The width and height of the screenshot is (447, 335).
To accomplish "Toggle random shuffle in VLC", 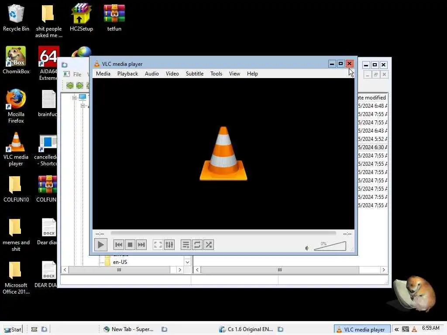I will (x=209, y=245).
